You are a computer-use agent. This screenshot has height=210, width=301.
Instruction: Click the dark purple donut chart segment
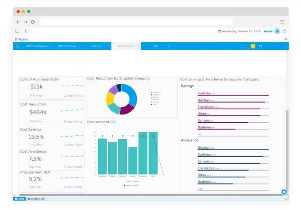(127, 109)
